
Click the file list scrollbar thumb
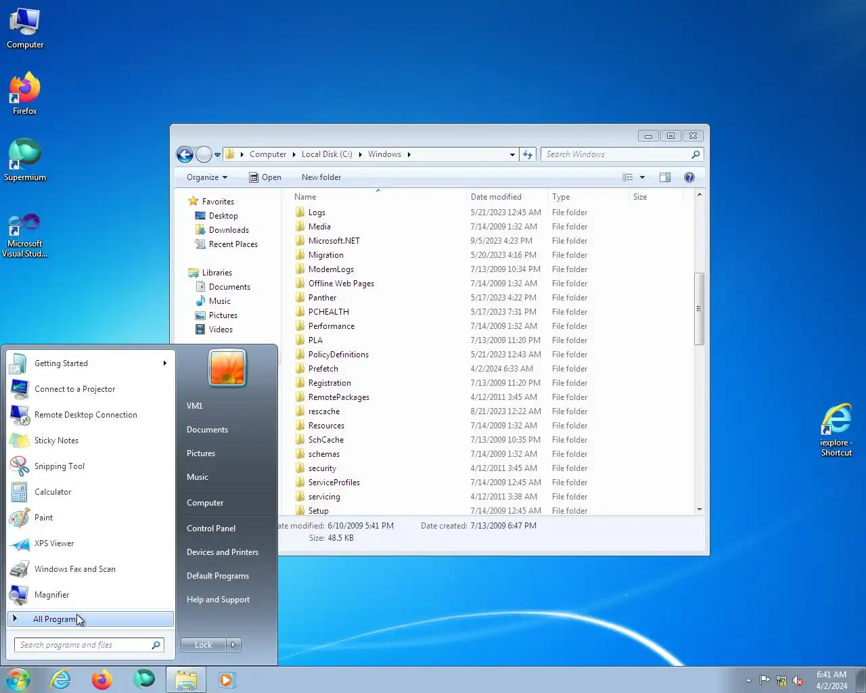tap(700, 309)
